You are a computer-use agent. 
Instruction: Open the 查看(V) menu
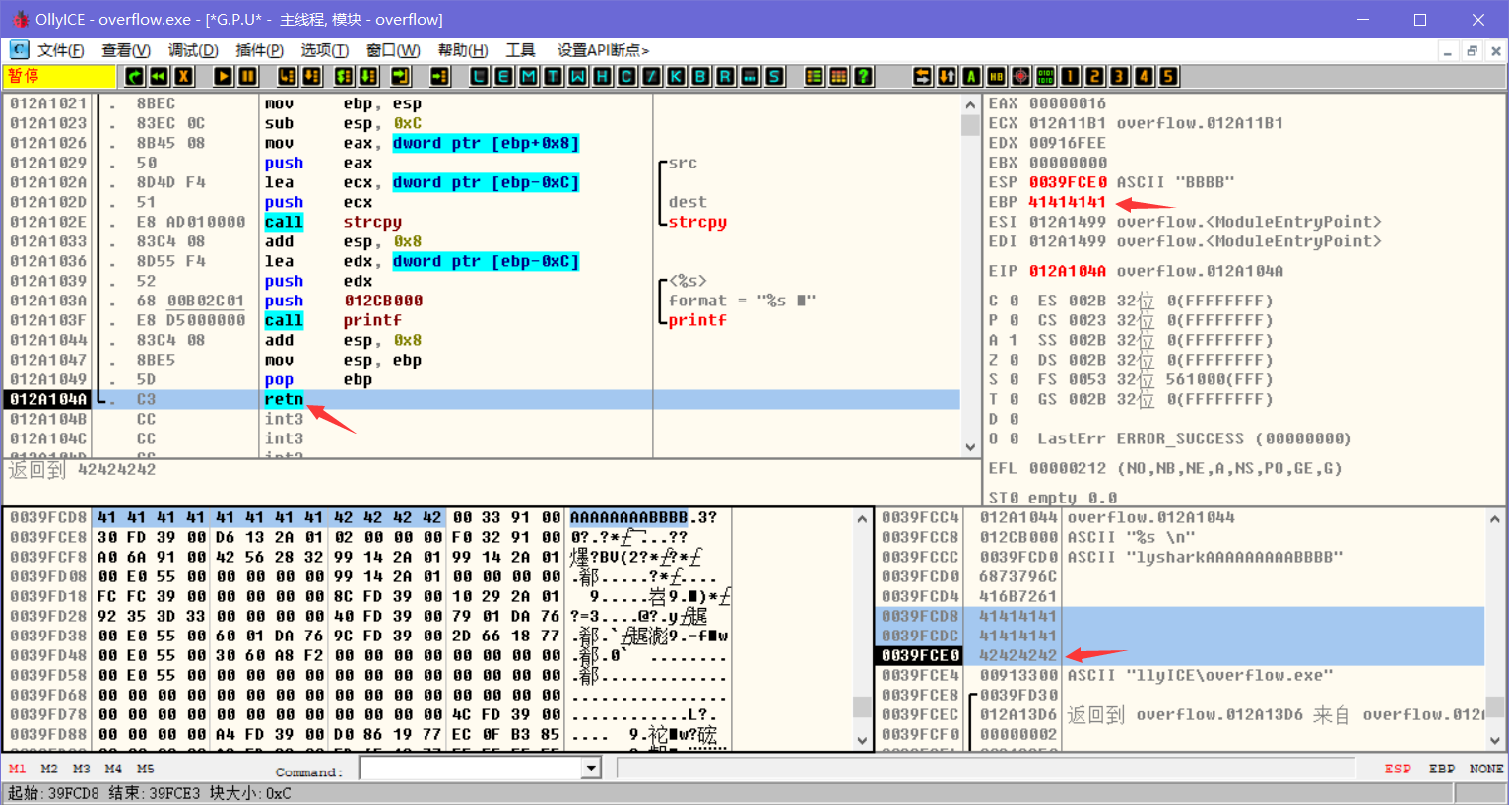click(126, 50)
